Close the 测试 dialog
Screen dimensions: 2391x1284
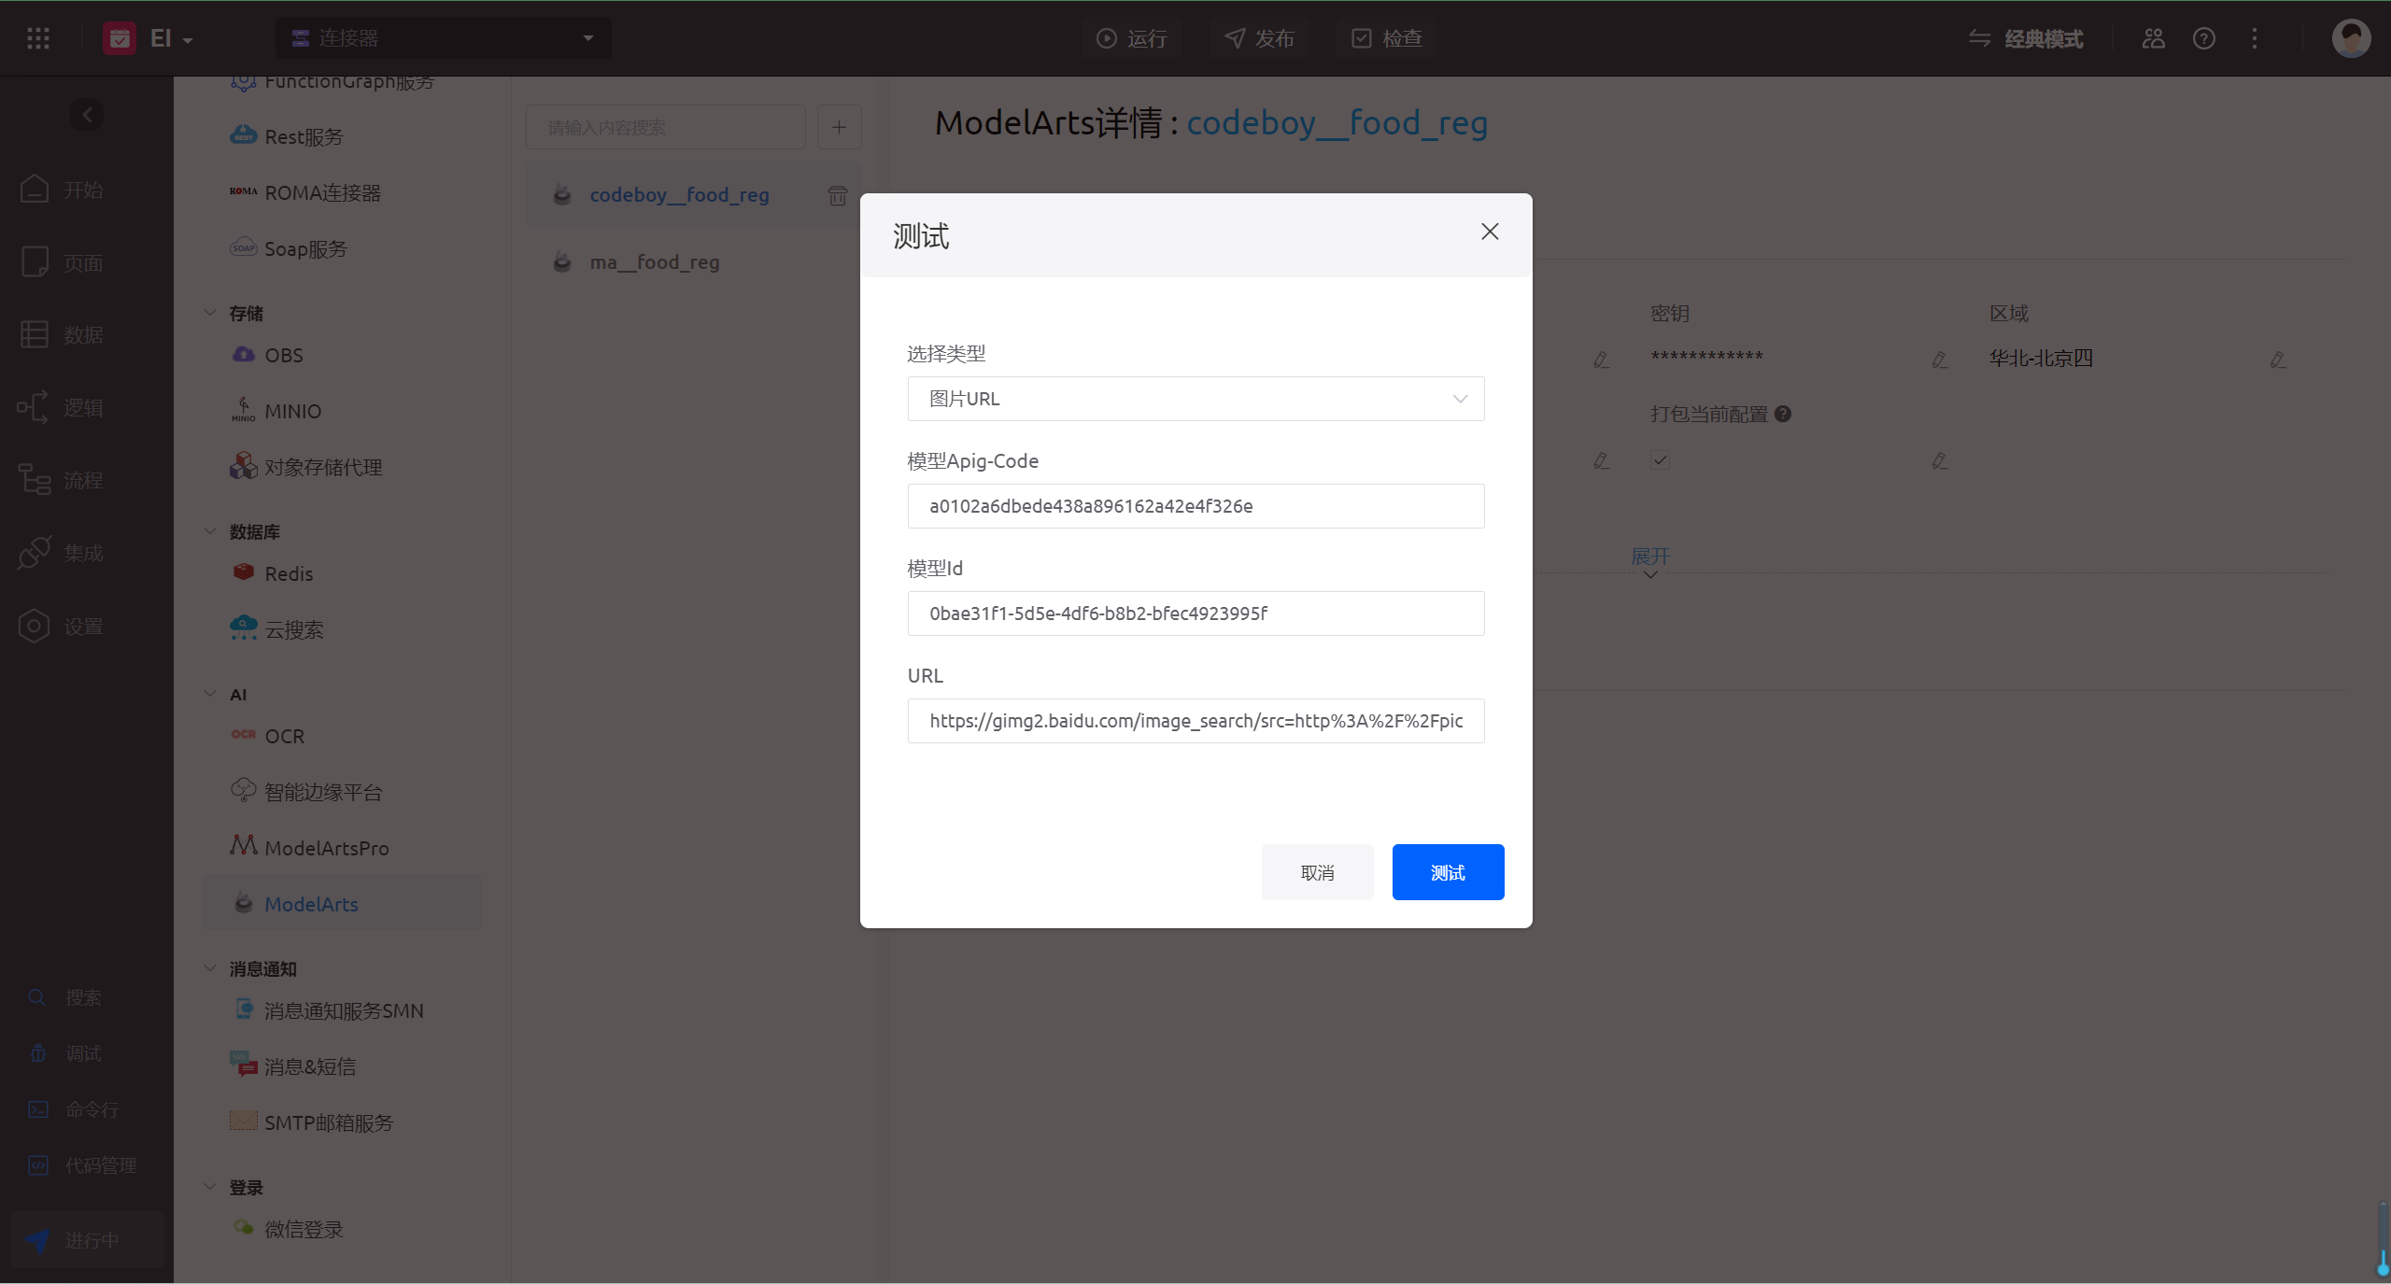[x=1490, y=232]
